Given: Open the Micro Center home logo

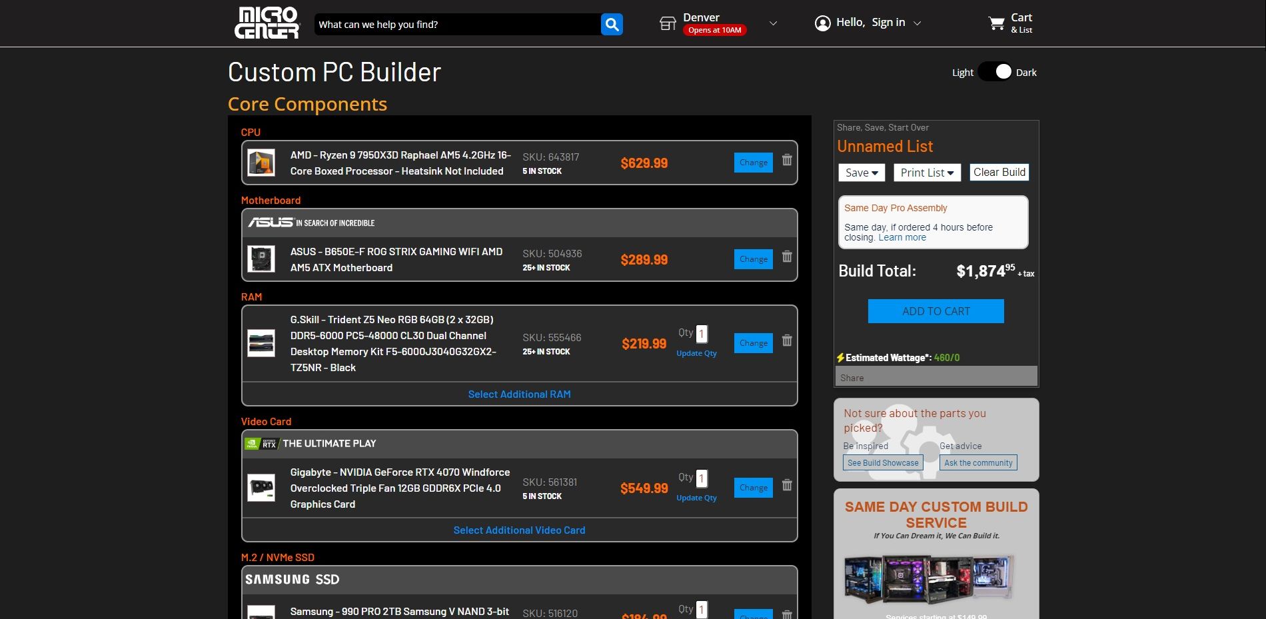Looking at the screenshot, I should 267,22.
